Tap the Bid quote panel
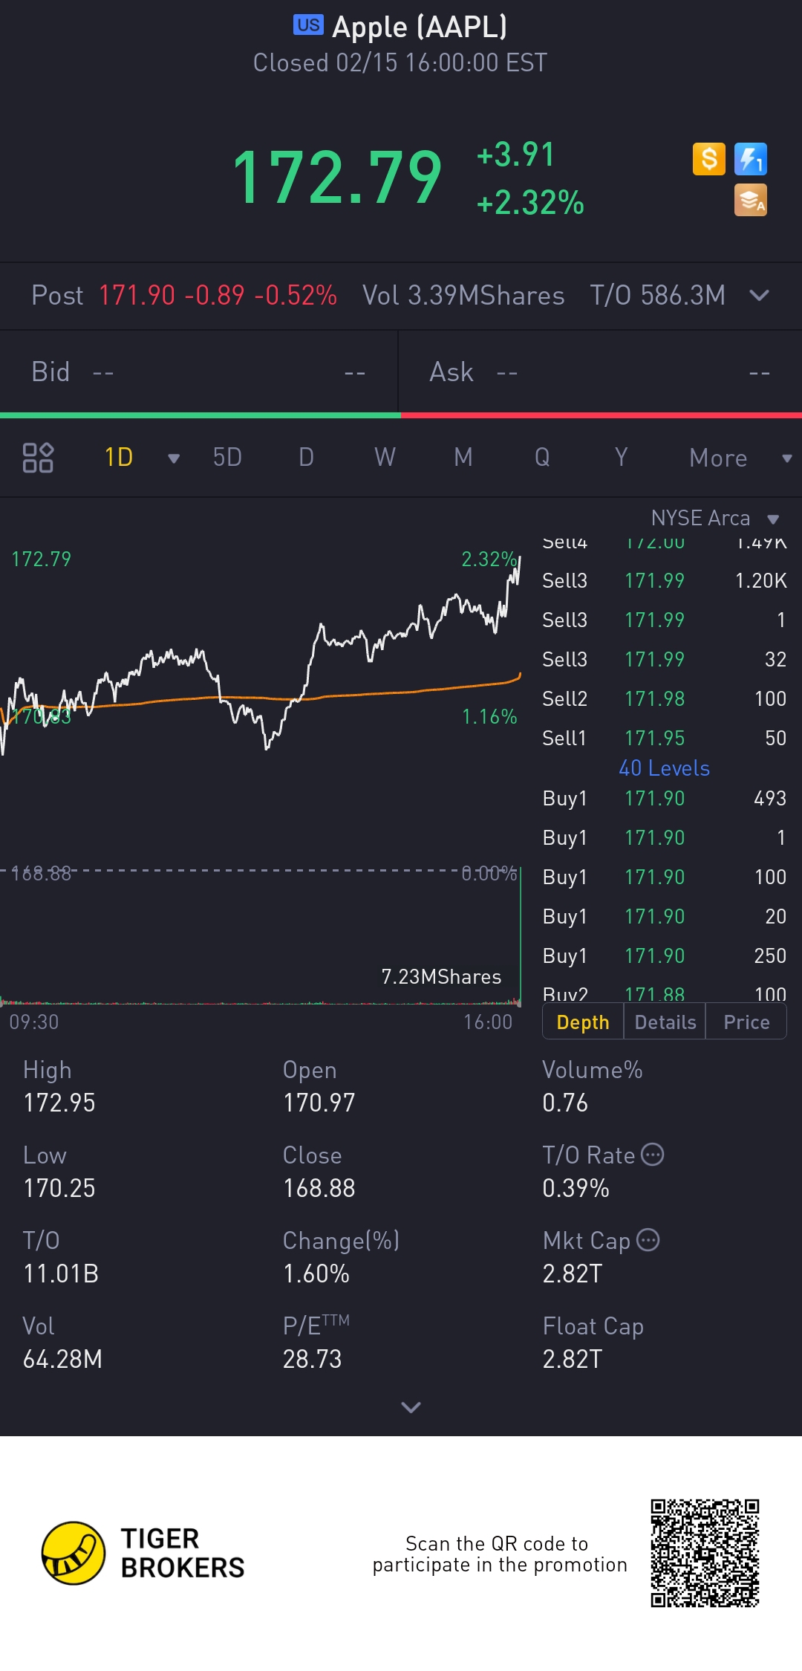 (199, 371)
